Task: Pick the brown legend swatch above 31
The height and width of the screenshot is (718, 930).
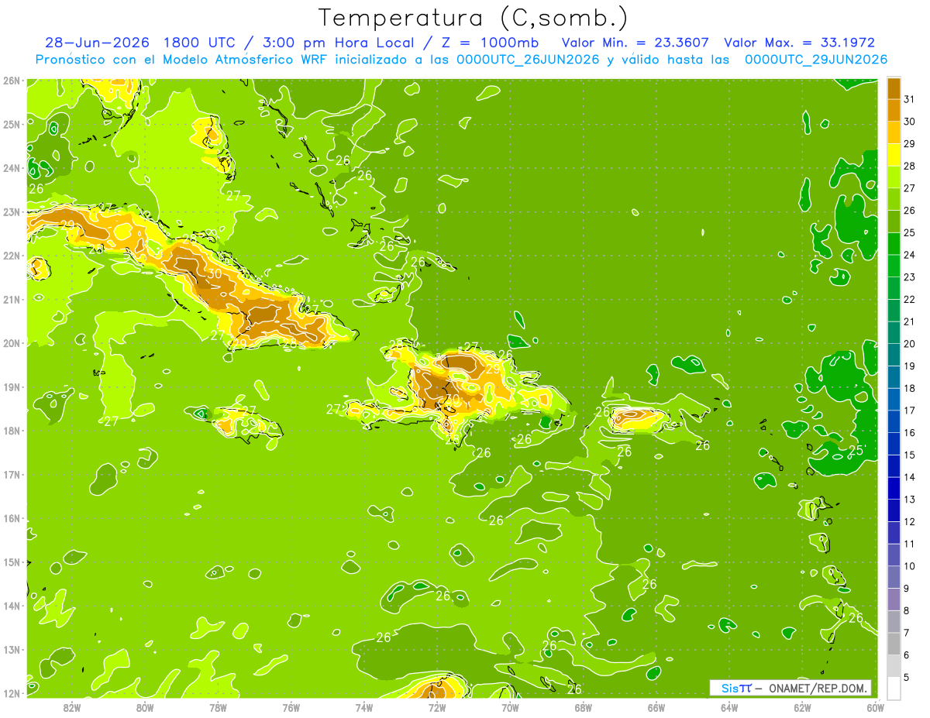Action: 894,88
